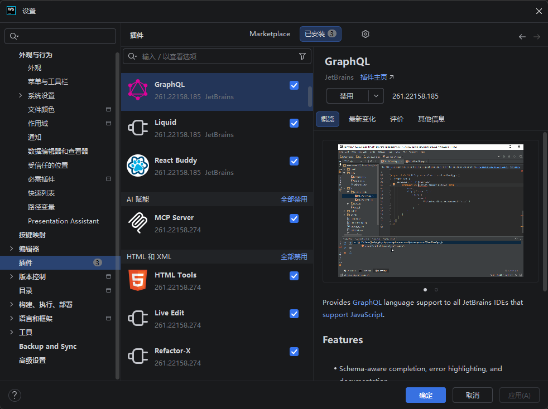Select the 已安装 tab
This screenshot has width=548, height=409.
(x=320, y=34)
